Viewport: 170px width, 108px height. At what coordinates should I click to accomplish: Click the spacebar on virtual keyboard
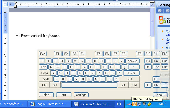coord(89,85)
